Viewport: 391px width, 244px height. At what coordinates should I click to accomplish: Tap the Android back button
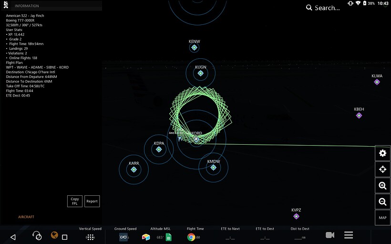tap(13, 237)
